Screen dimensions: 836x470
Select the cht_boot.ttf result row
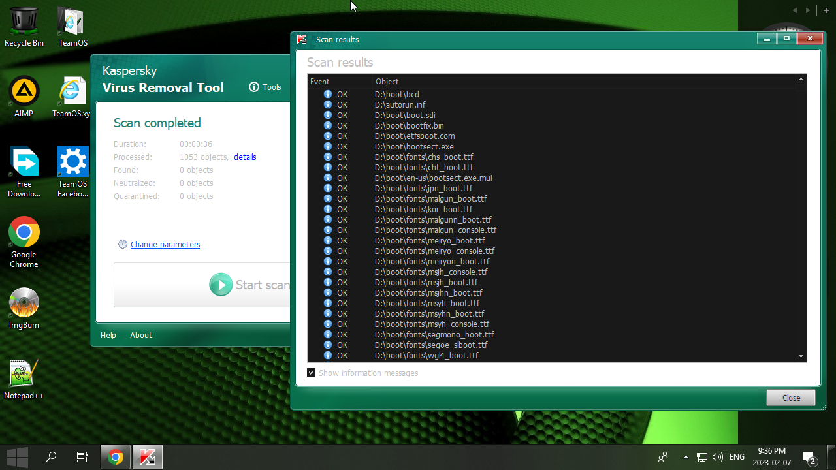click(553, 167)
